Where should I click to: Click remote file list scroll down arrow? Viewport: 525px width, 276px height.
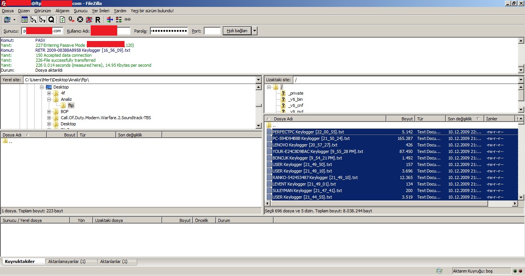(521, 197)
